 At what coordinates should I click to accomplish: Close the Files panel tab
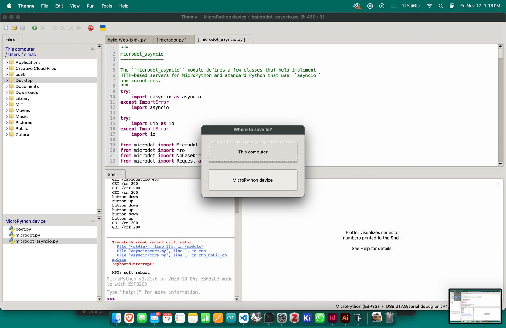[x=18, y=39]
